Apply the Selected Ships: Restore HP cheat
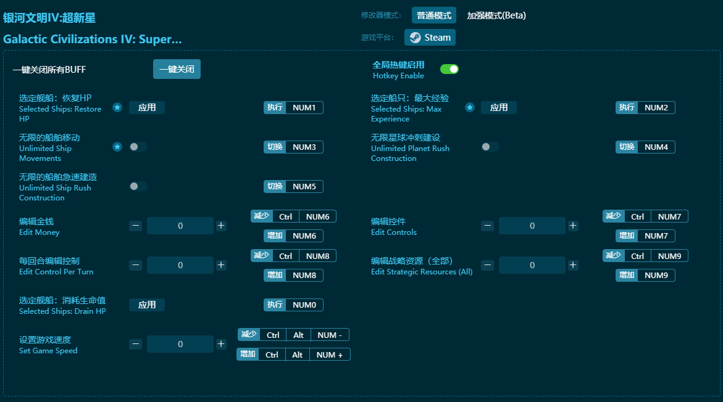 tap(146, 107)
